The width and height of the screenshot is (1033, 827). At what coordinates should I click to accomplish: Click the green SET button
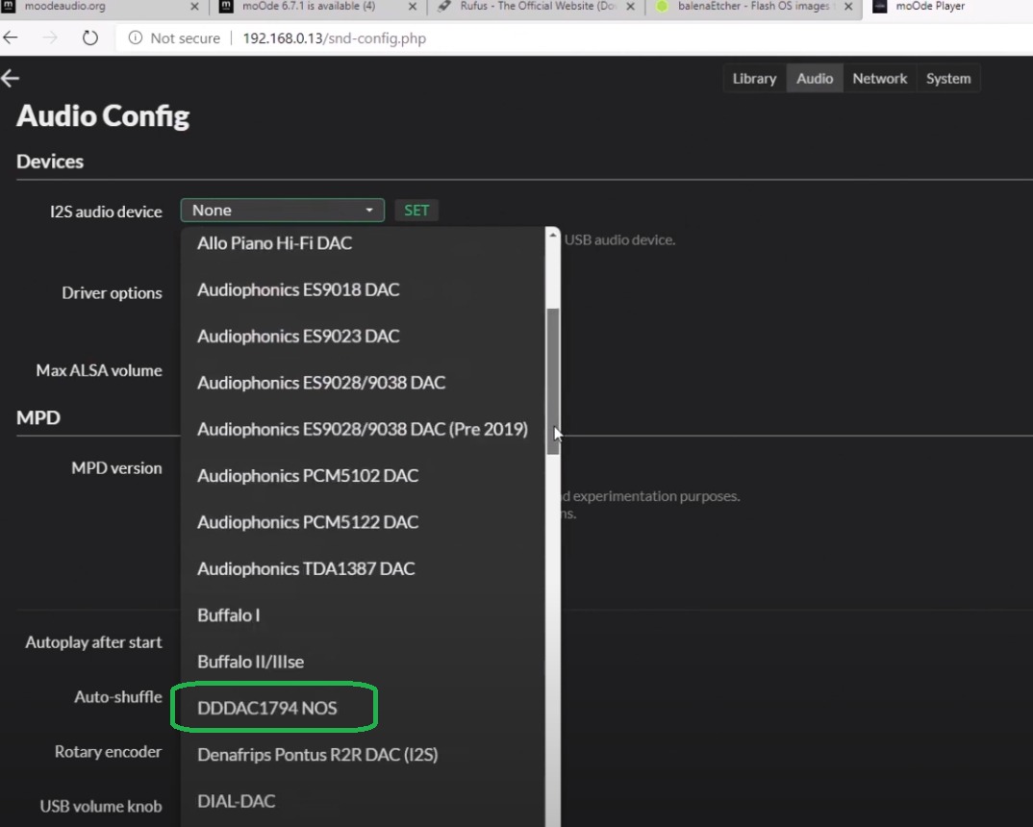416,210
